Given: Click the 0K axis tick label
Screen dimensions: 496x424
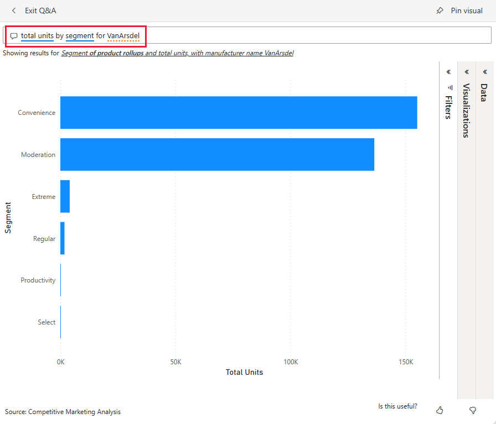Looking at the screenshot, I should (x=61, y=362).
